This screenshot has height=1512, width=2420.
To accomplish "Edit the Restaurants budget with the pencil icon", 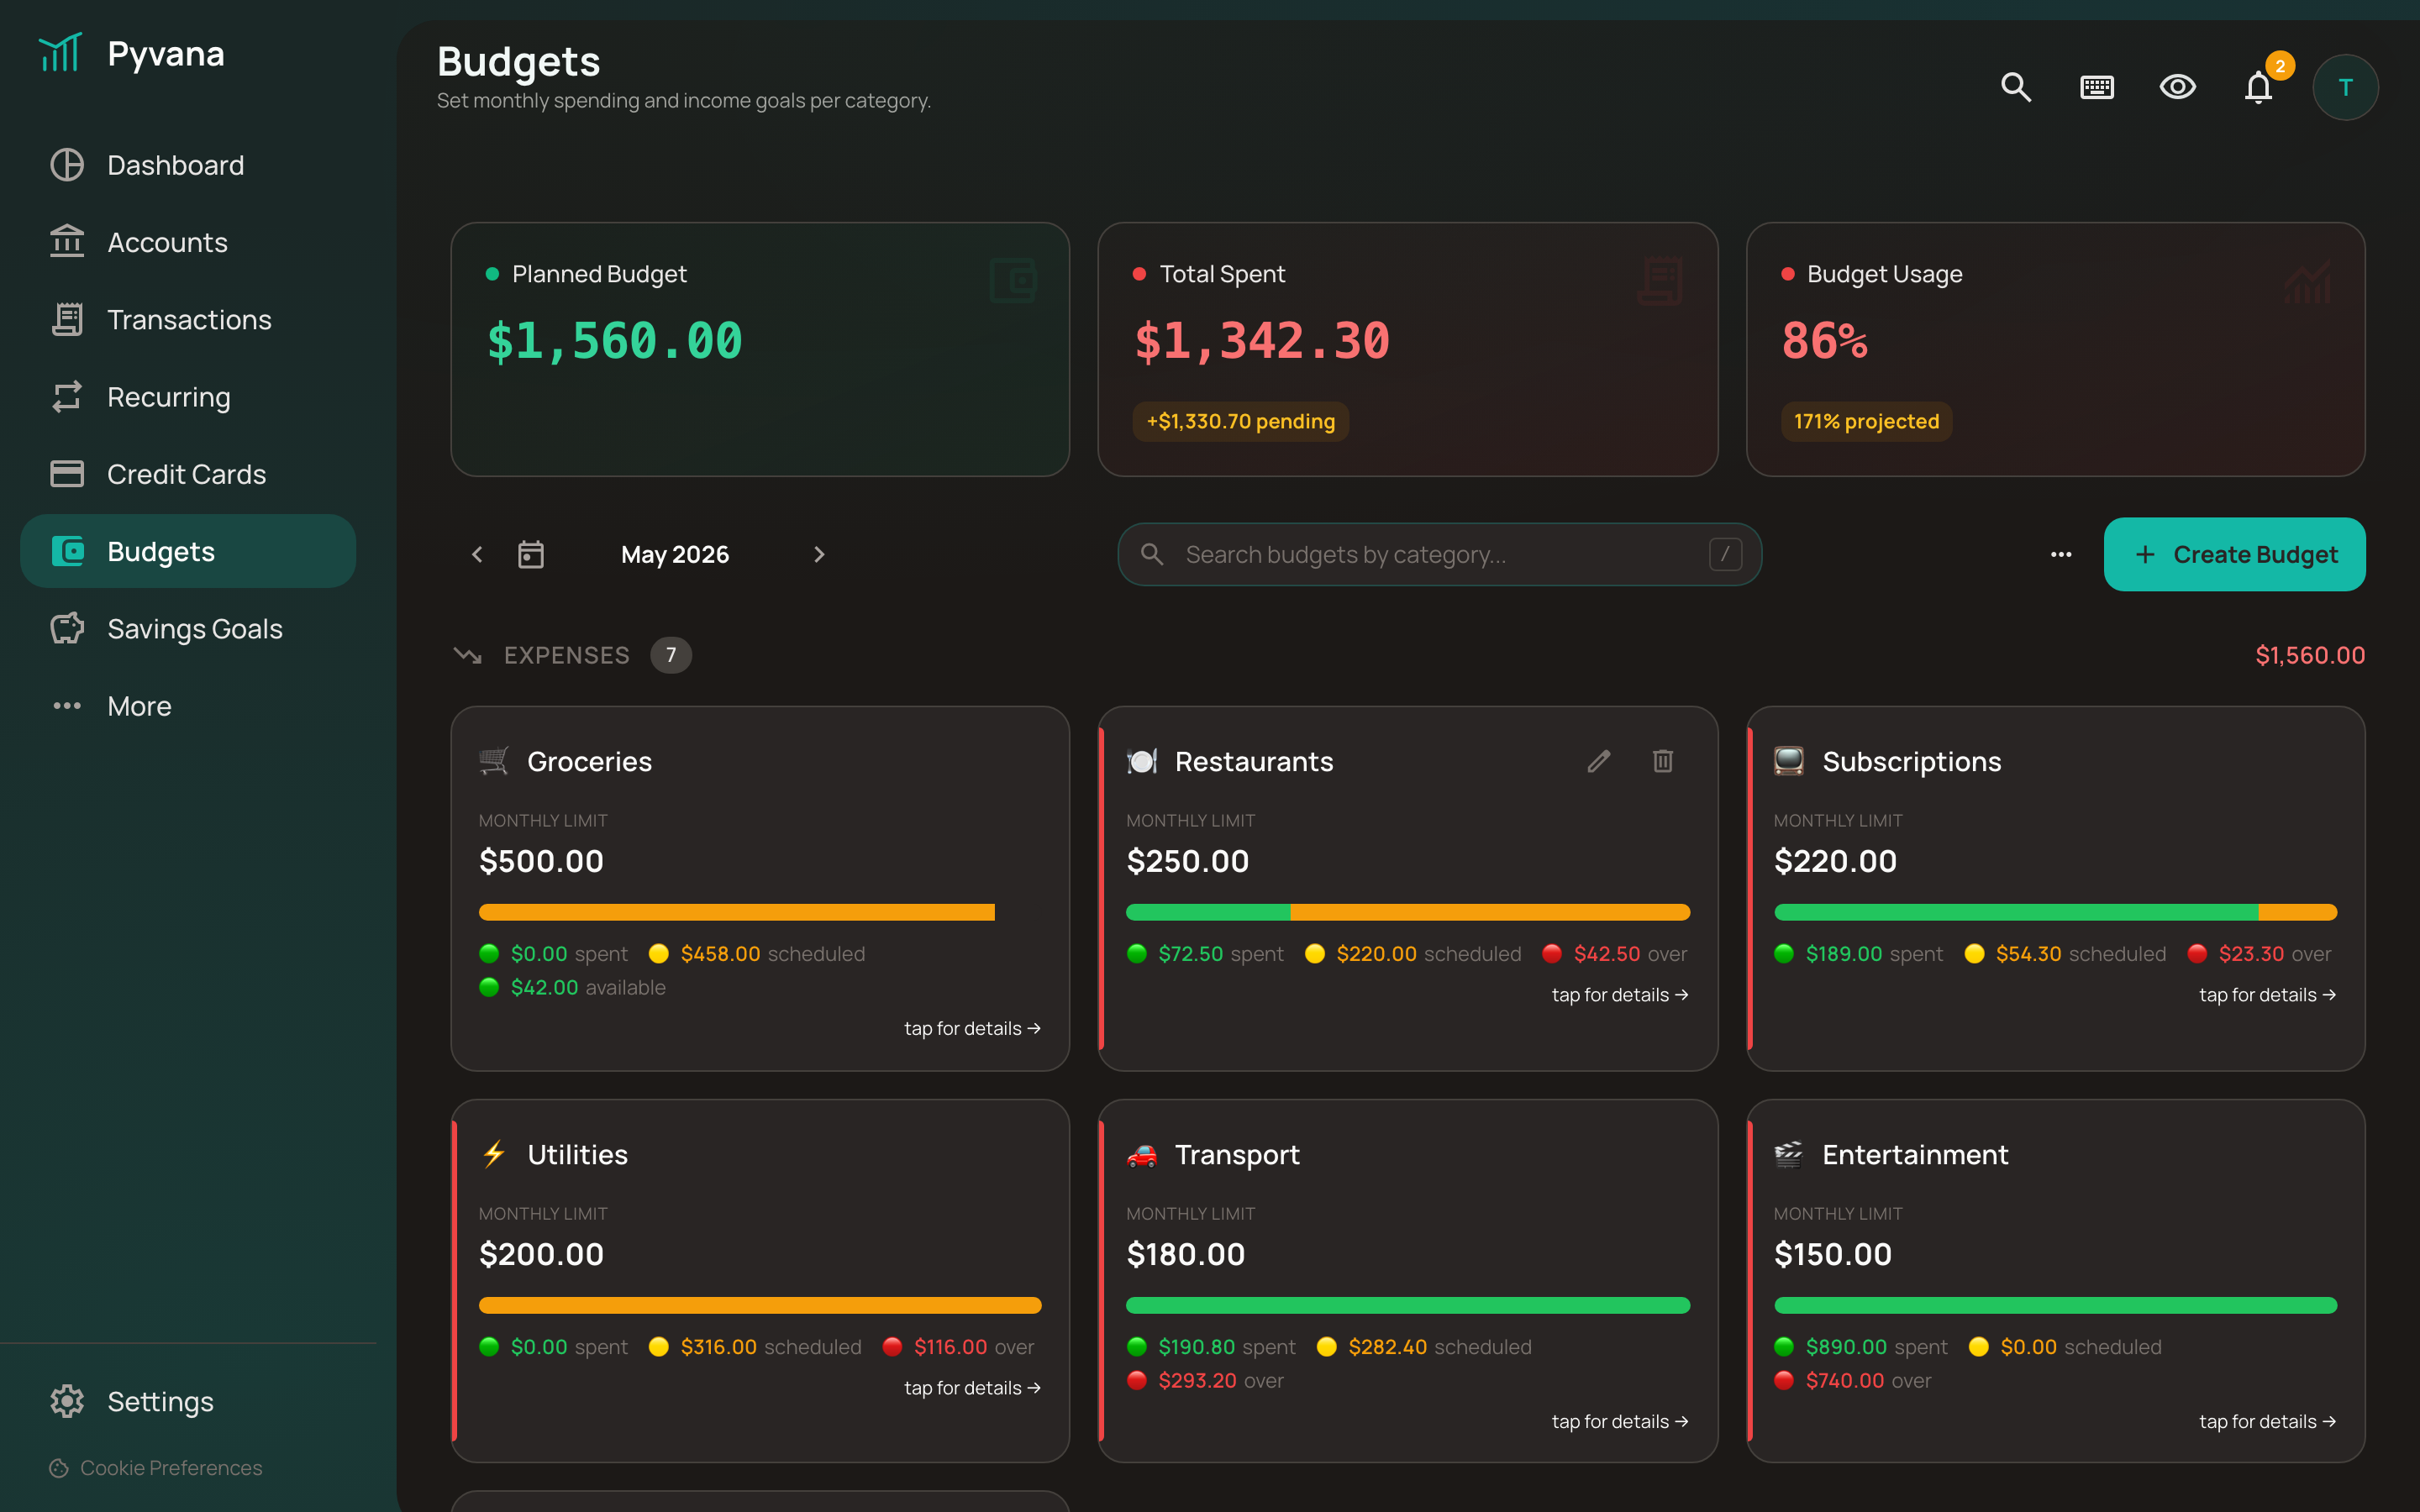I will 1598,761.
